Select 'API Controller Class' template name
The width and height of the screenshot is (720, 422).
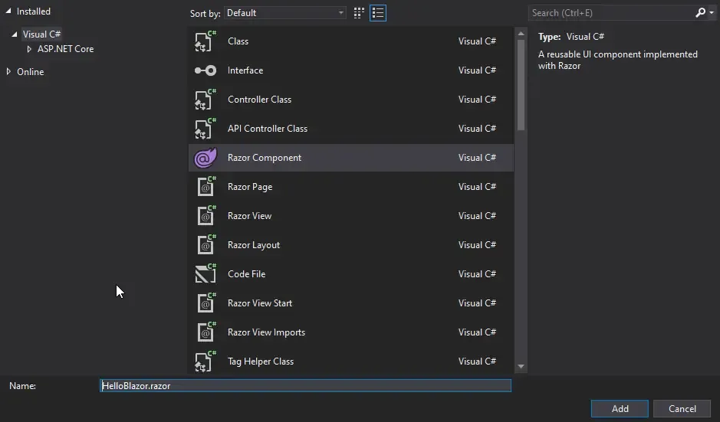tap(268, 129)
